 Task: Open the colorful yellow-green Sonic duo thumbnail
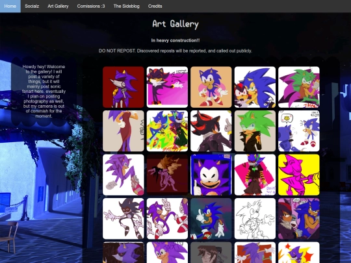tap(167, 131)
